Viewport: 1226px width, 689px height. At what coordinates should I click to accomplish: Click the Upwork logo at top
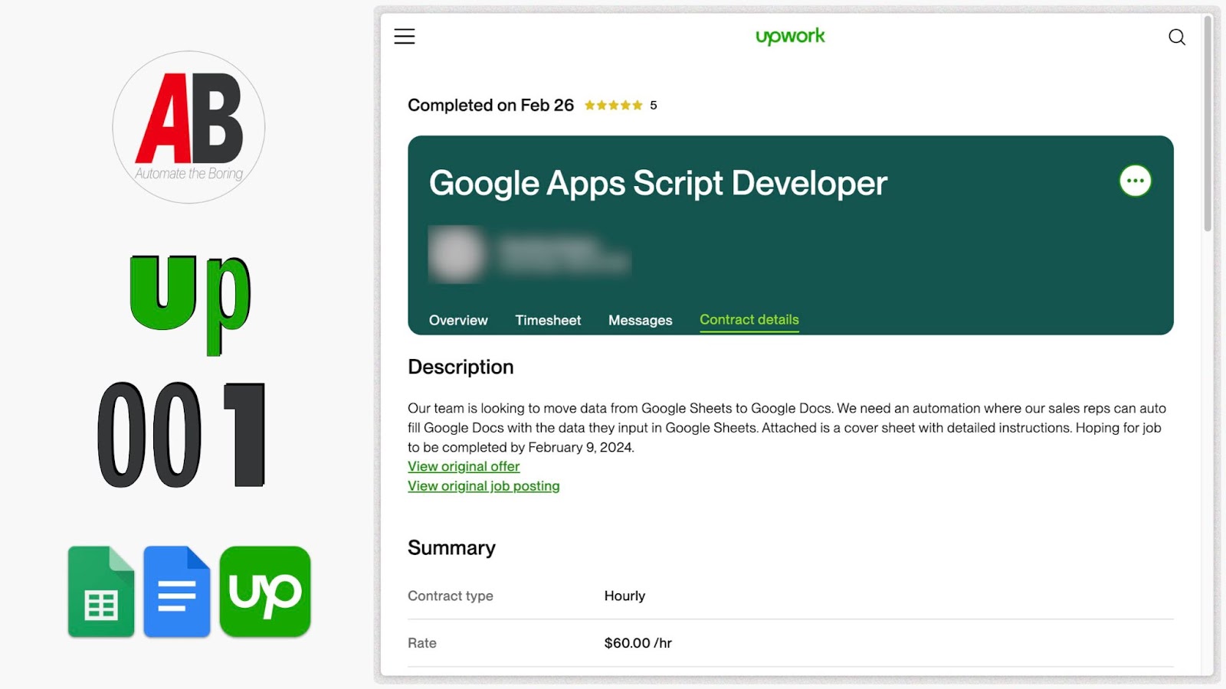click(790, 36)
